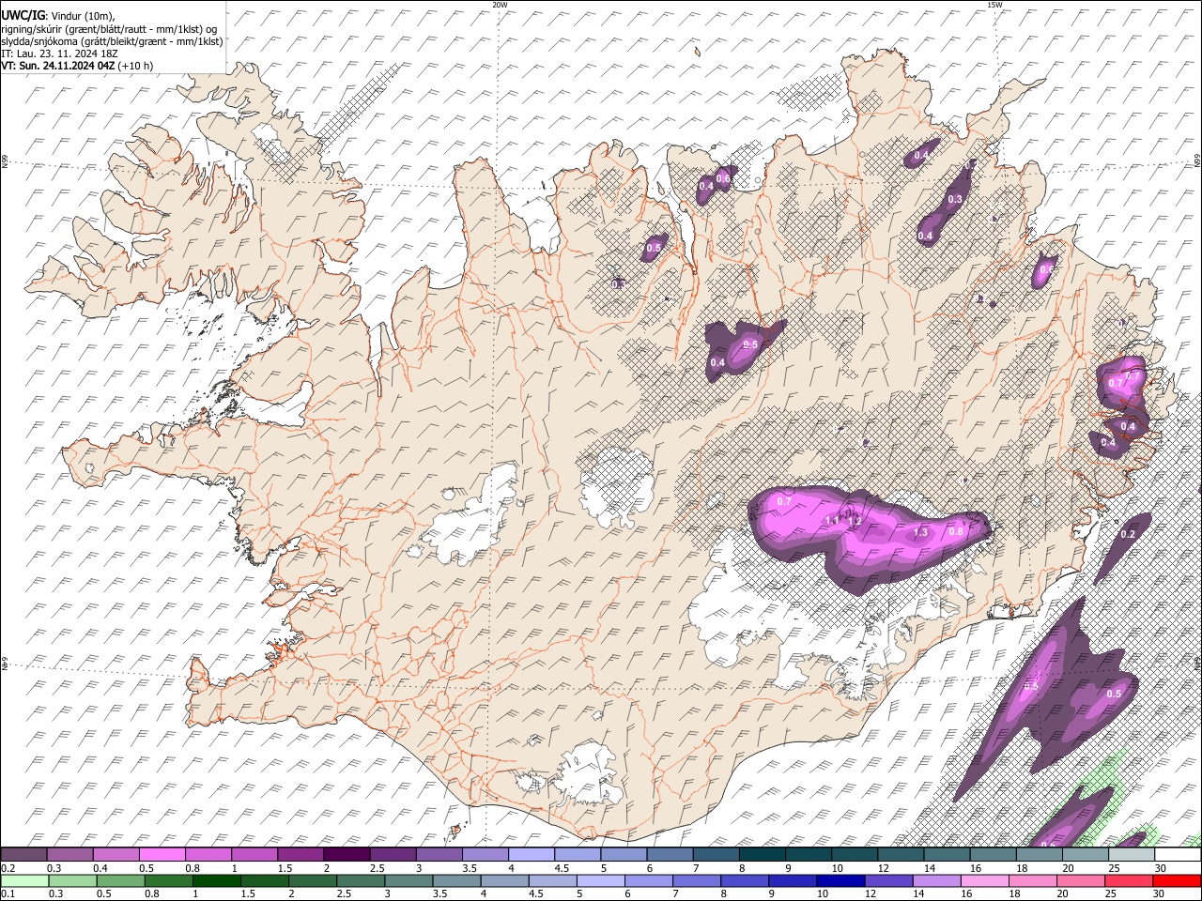The width and height of the screenshot is (1202, 901).
Task: Click the '1.2' precipitation value on the map
Action: click(855, 522)
